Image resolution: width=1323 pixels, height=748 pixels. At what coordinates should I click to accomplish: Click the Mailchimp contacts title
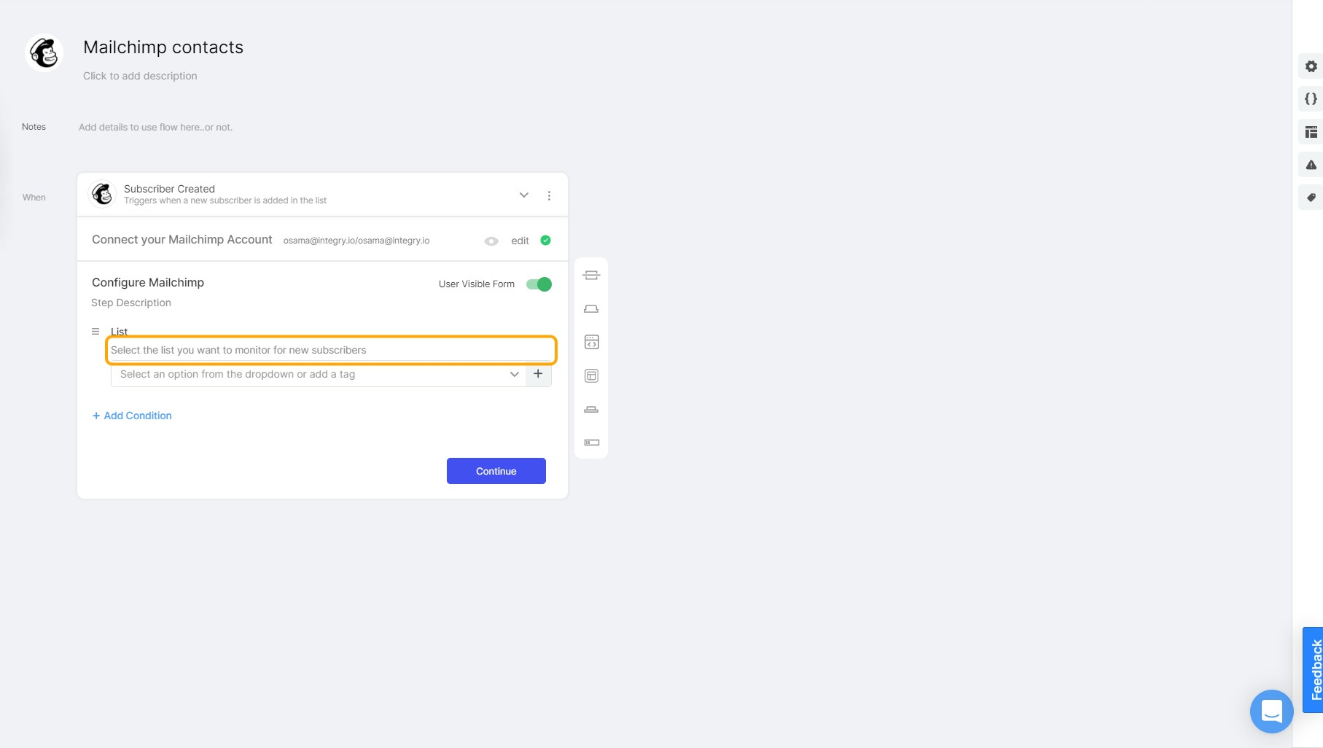click(163, 47)
